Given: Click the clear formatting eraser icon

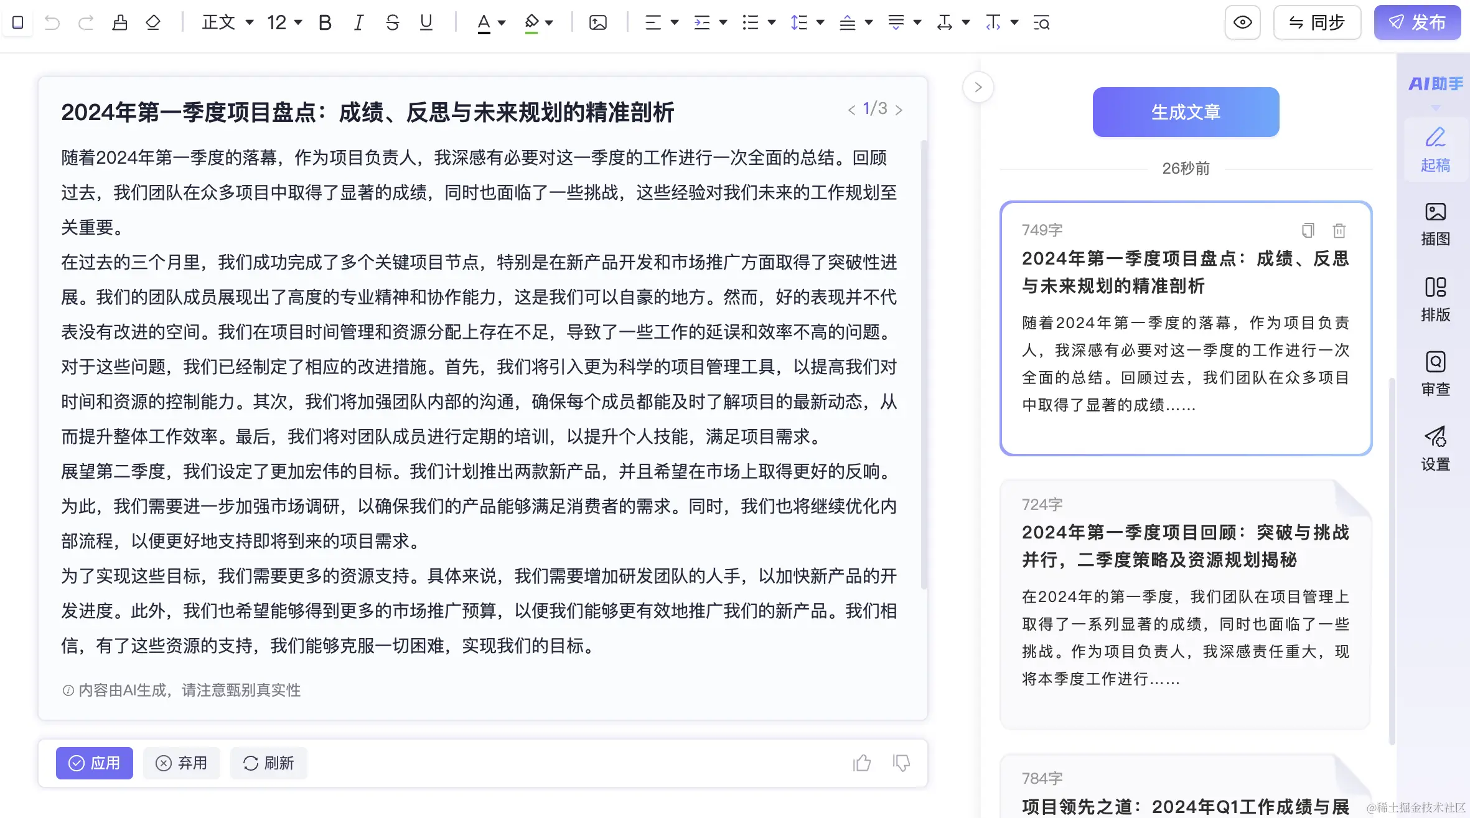Looking at the screenshot, I should 152,22.
